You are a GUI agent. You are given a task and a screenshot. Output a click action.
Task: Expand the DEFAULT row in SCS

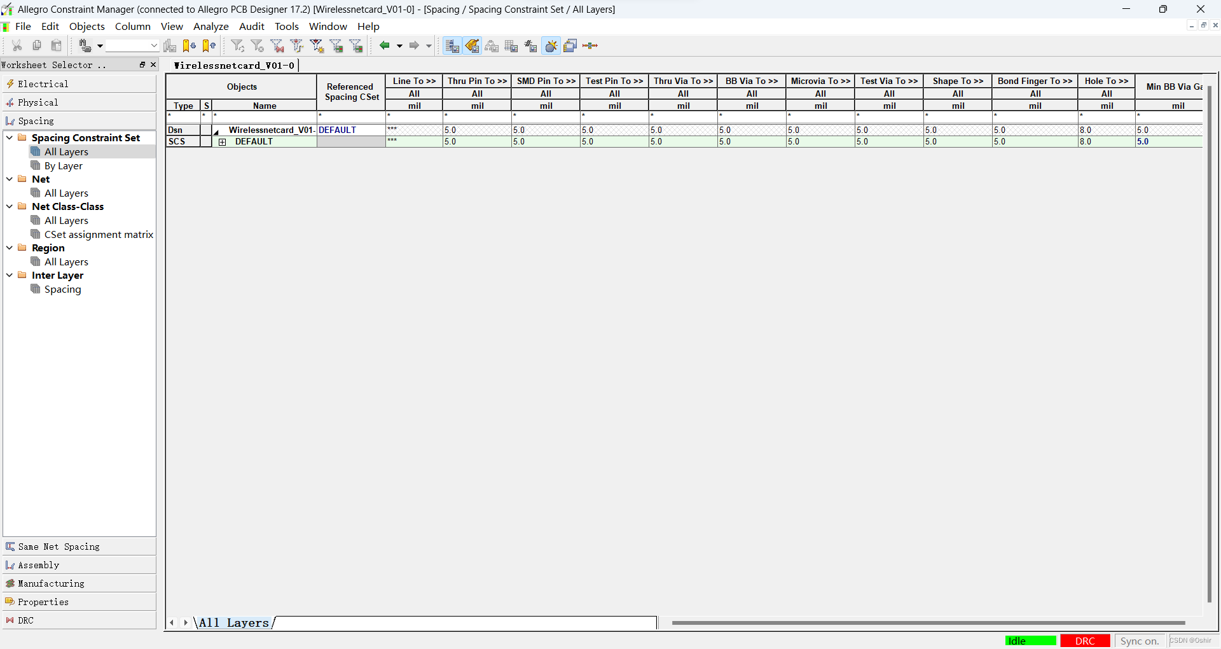(x=222, y=142)
